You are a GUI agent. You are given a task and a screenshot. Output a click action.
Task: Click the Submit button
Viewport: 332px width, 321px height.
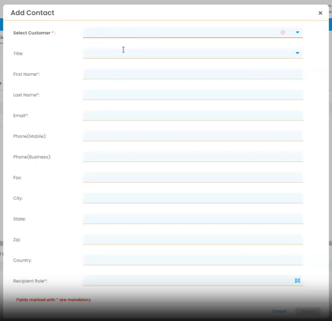(308, 311)
